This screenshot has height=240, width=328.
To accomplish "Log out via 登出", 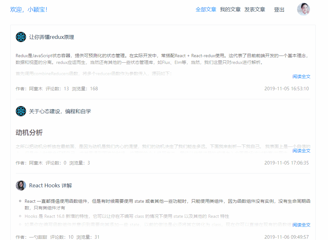I will click(x=279, y=10).
